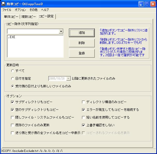This screenshot has width=157, height=154.
Task: Switch to the 複数コピー tab
Action: (29, 16)
